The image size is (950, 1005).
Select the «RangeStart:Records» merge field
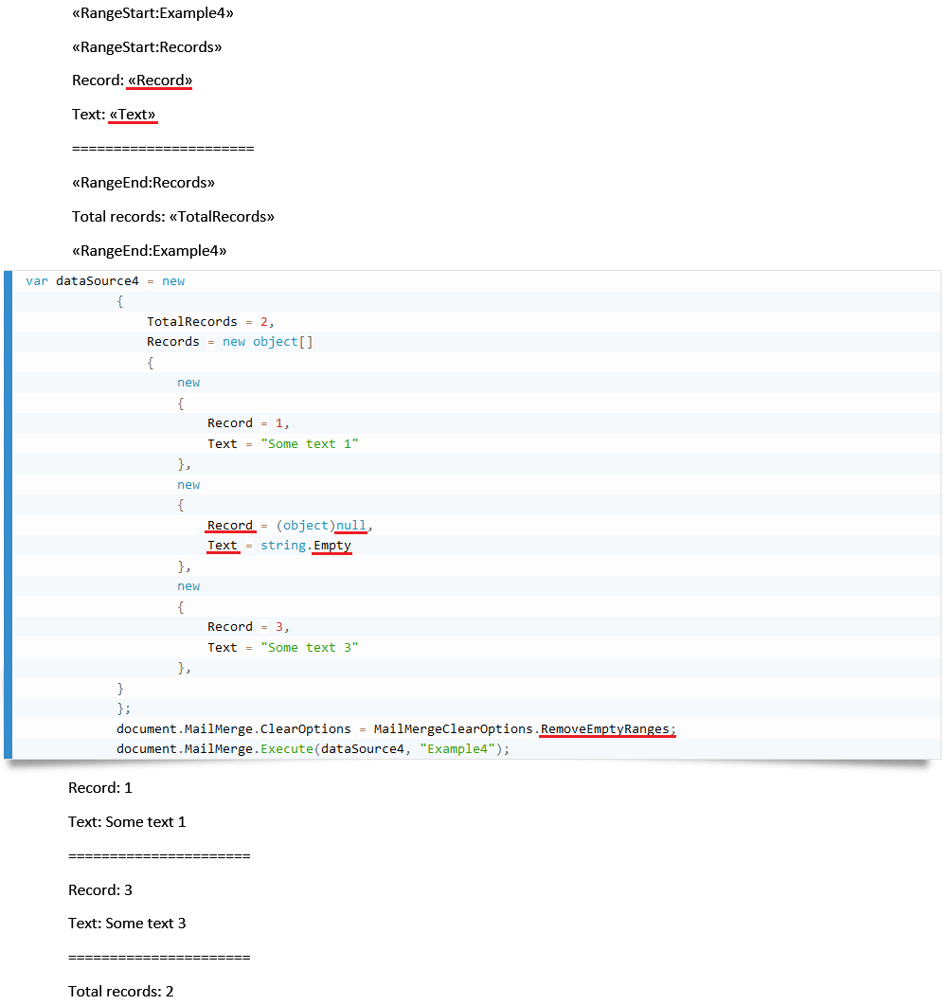(148, 46)
